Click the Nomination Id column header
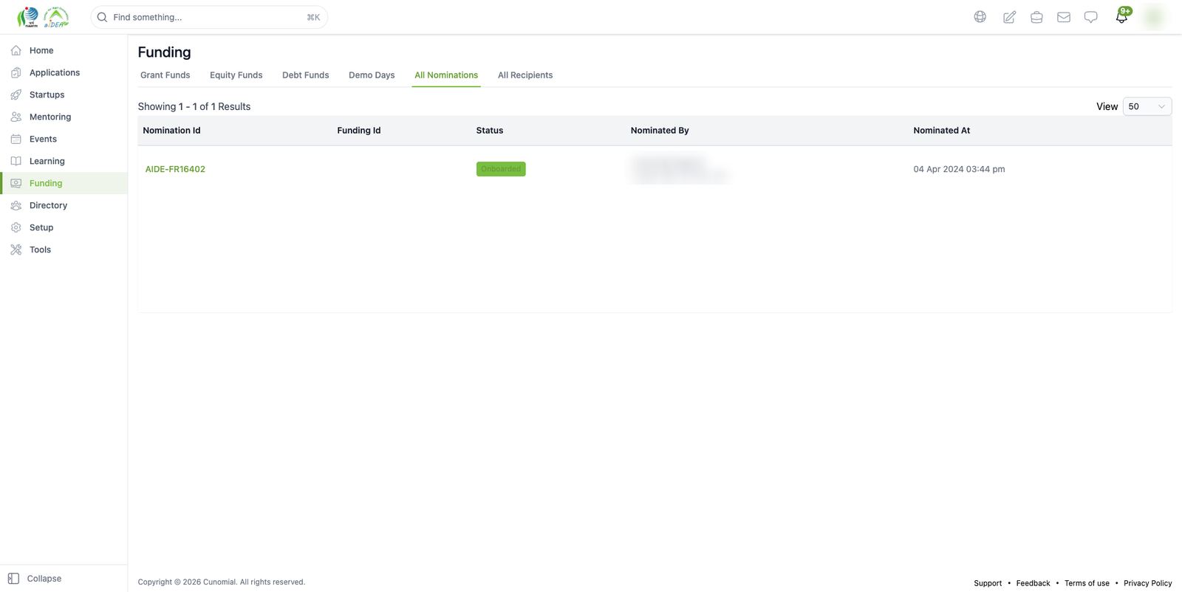The height and width of the screenshot is (592, 1182). pyautogui.click(x=171, y=131)
